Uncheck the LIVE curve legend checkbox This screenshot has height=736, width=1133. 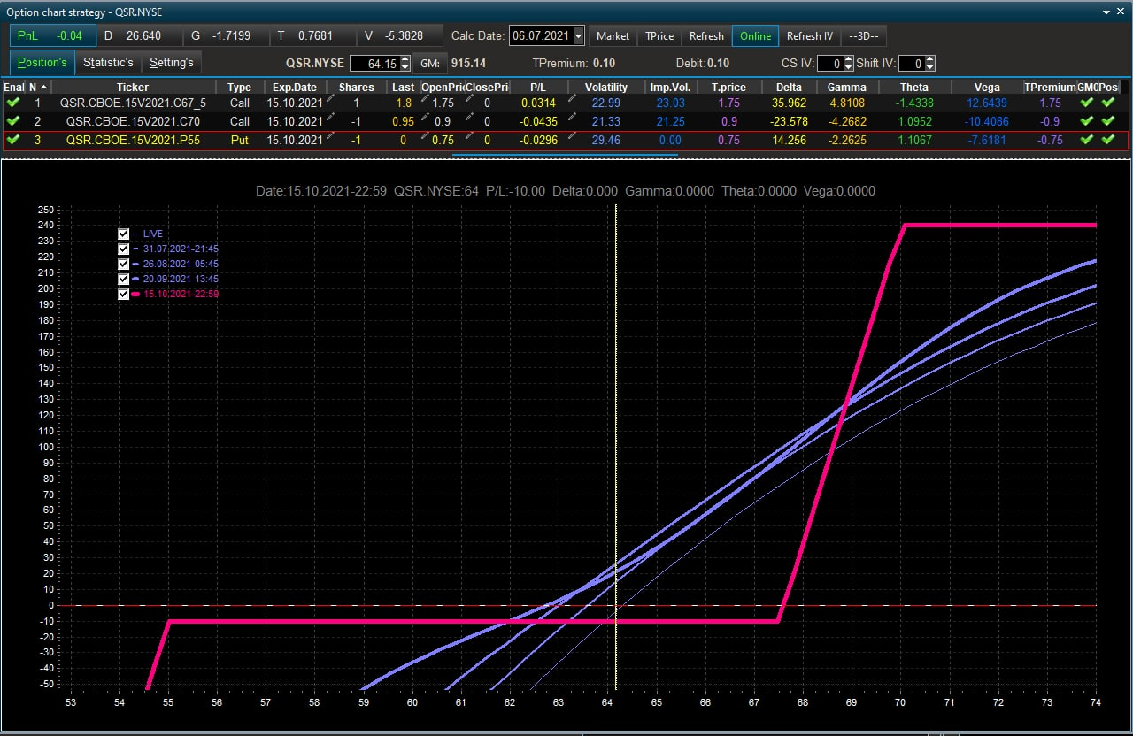click(x=124, y=234)
